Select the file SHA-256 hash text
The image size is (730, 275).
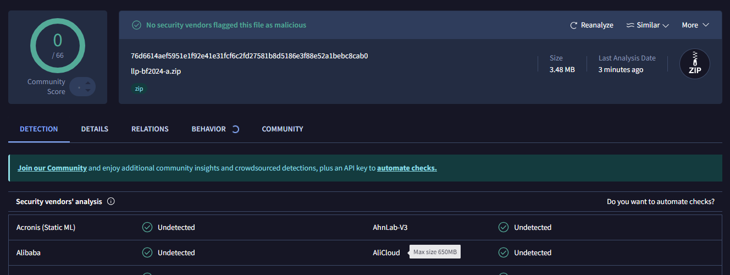point(249,56)
